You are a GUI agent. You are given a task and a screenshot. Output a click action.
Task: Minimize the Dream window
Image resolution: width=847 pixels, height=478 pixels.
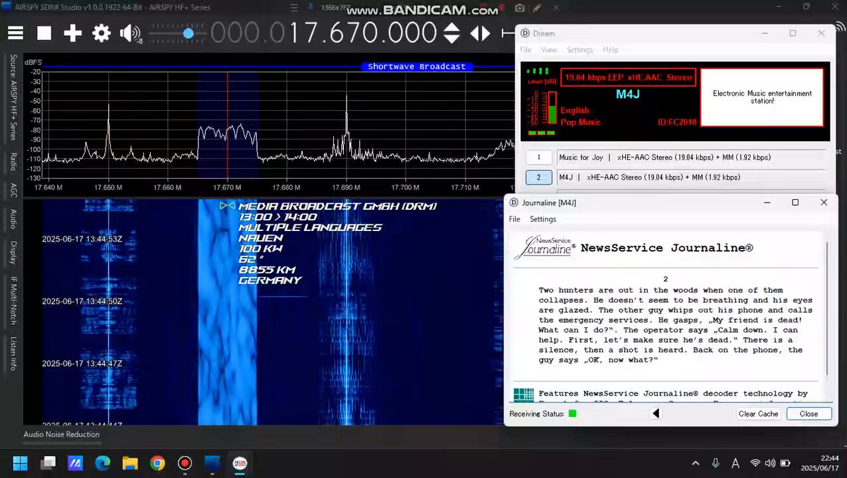click(x=765, y=33)
